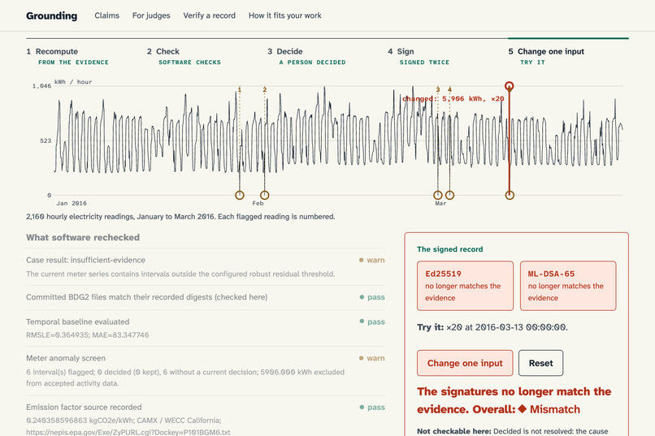The image size is (655, 436).
Task: Select flagged reading marker 3 circle
Action: pyautogui.click(x=437, y=195)
